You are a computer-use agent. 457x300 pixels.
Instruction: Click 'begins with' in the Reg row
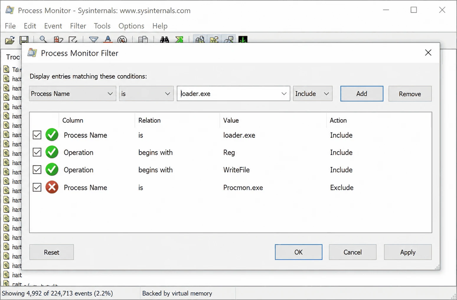pos(155,153)
